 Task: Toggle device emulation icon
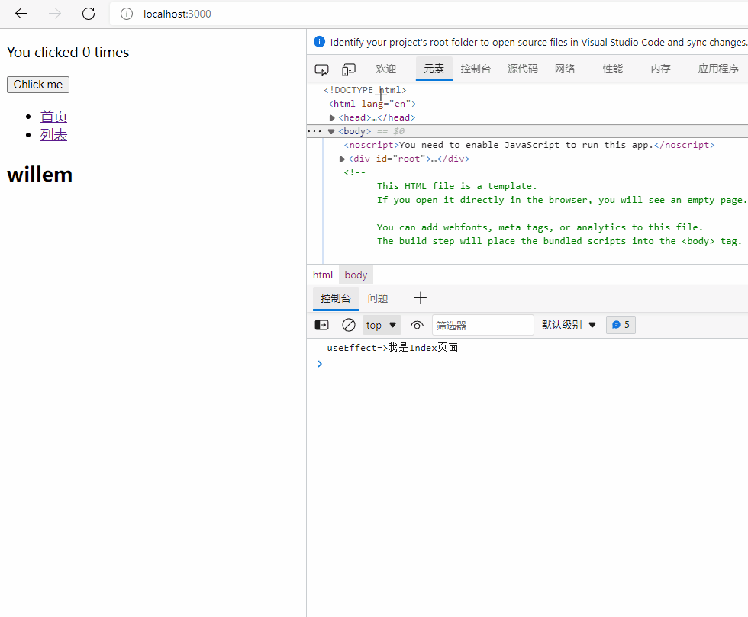coord(349,69)
